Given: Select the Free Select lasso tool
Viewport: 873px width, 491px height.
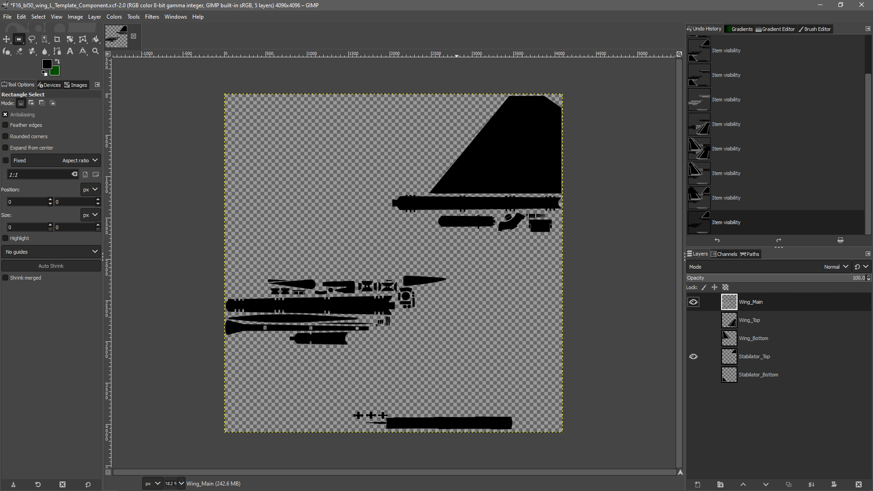Looking at the screenshot, I should [32, 40].
